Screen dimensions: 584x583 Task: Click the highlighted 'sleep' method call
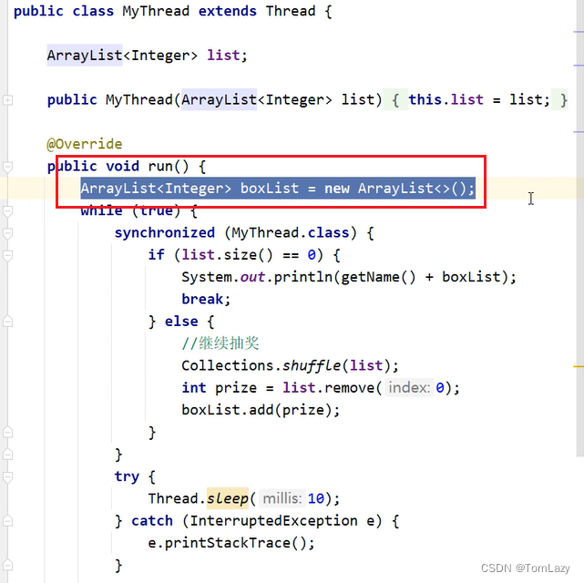coord(227,498)
